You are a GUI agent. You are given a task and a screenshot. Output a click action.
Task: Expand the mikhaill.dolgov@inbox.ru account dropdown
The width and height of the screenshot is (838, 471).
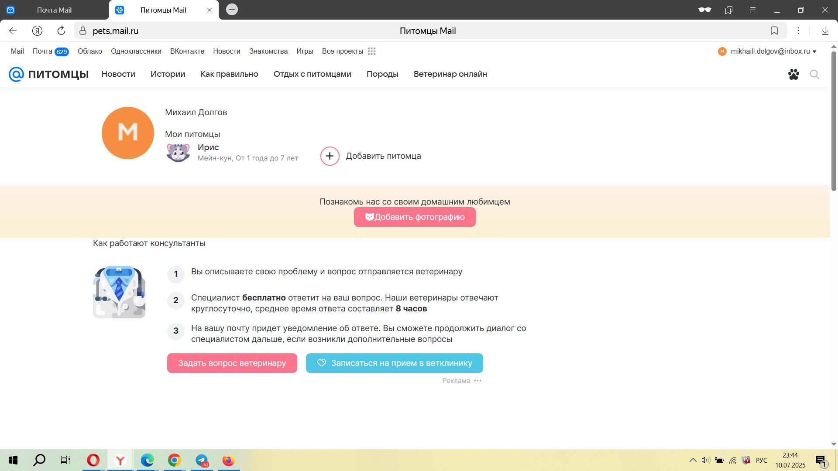[x=767, y=51]
